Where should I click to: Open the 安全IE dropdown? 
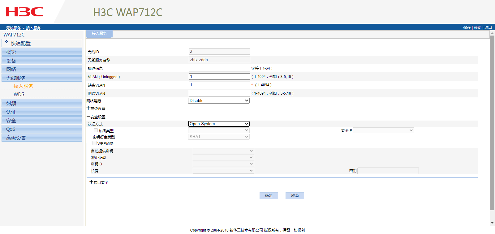(x=383, y=130)
